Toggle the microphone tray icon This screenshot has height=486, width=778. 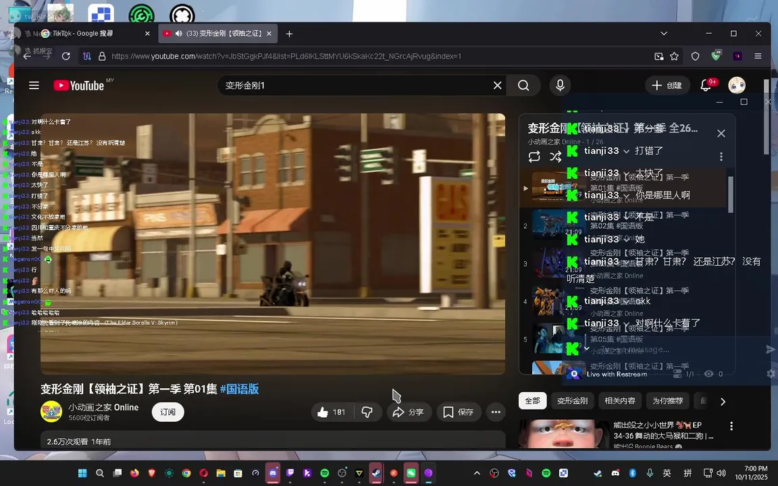(650, 473)
